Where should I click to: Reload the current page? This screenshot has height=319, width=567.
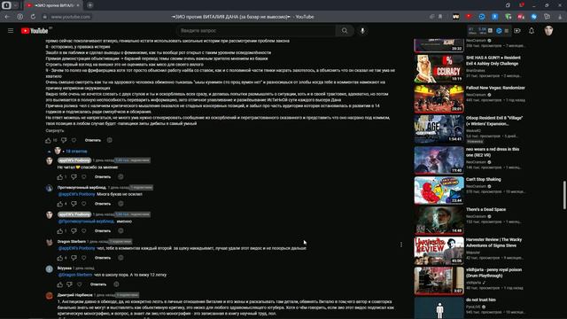(x=33, y=17)
